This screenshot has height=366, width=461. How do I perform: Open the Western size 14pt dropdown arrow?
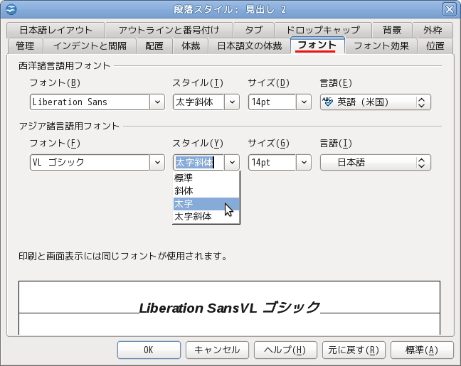coord(304,102)
